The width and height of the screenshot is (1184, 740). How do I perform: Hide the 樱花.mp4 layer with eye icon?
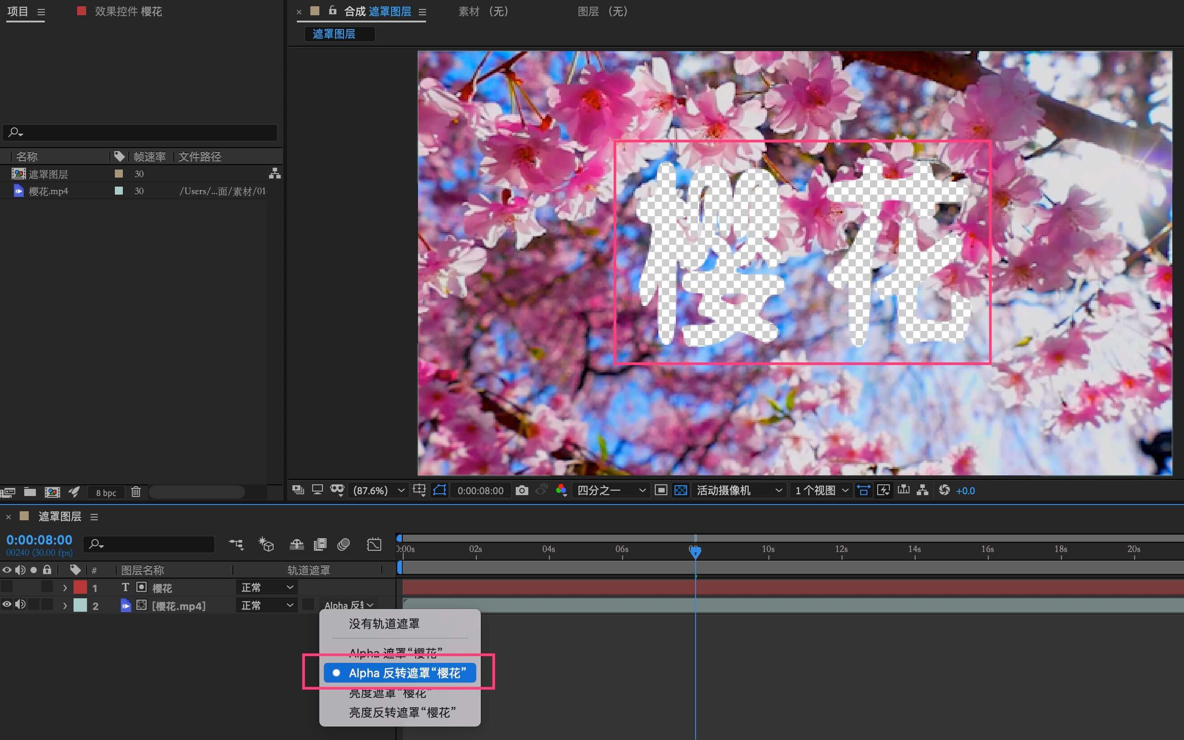(x=7, y=605)
